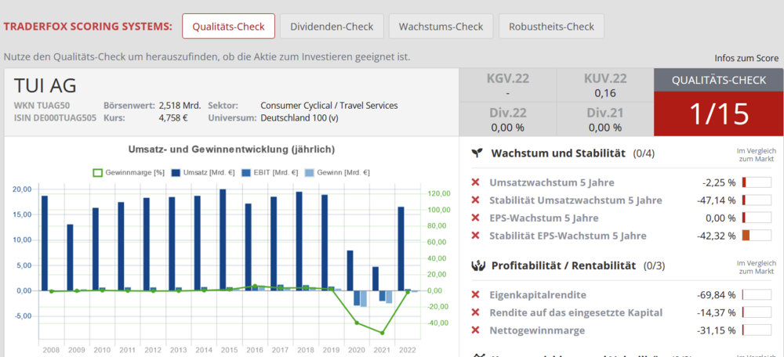Click the Eigenkapitalrendite label

(x=538, y=295)
